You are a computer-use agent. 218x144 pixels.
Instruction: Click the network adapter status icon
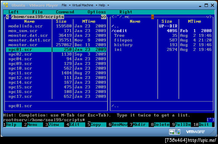[x=178, y=132]
